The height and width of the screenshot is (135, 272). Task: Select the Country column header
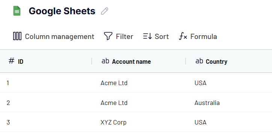click(x=229, y=61)
